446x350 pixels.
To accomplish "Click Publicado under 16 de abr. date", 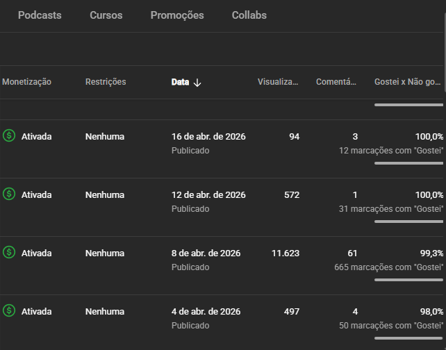I will [190, 151].
